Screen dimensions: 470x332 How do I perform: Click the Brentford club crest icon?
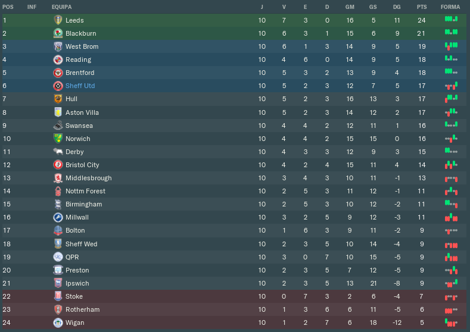58,73
